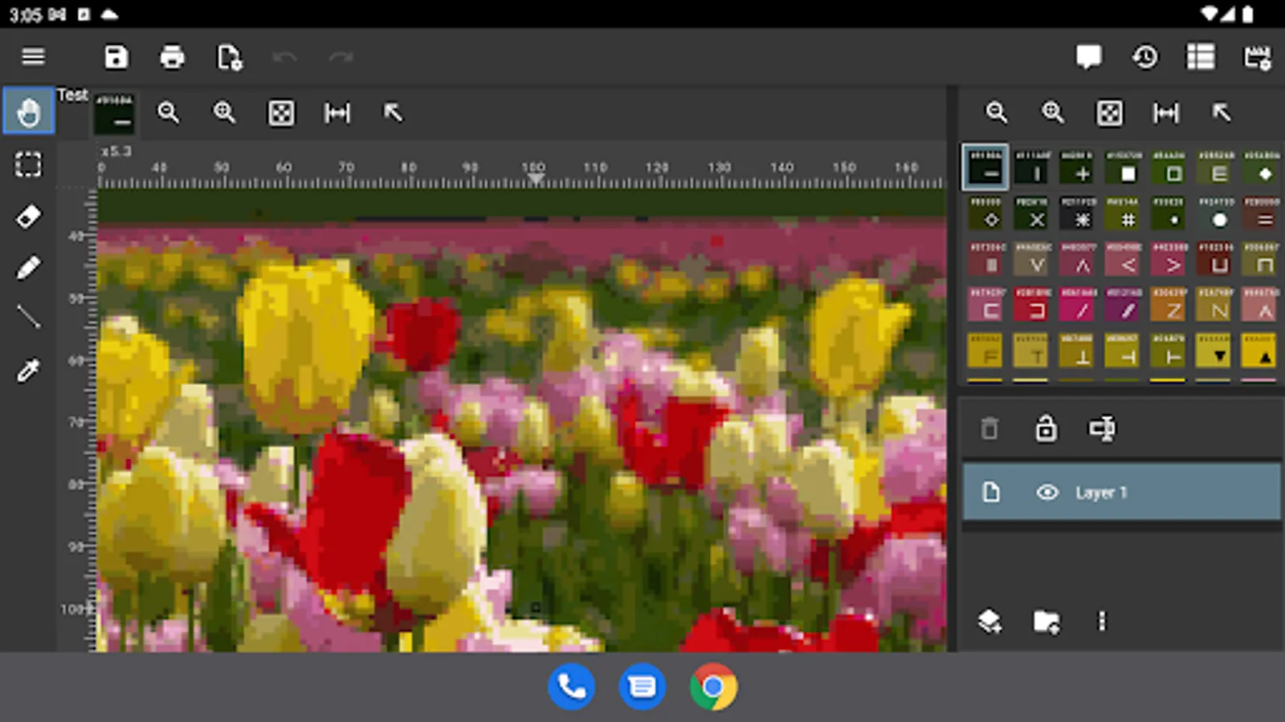The image size is (1285, 722).
Task: Save the pattern with the floppy disk icon
Action: (x=116, y=57)
